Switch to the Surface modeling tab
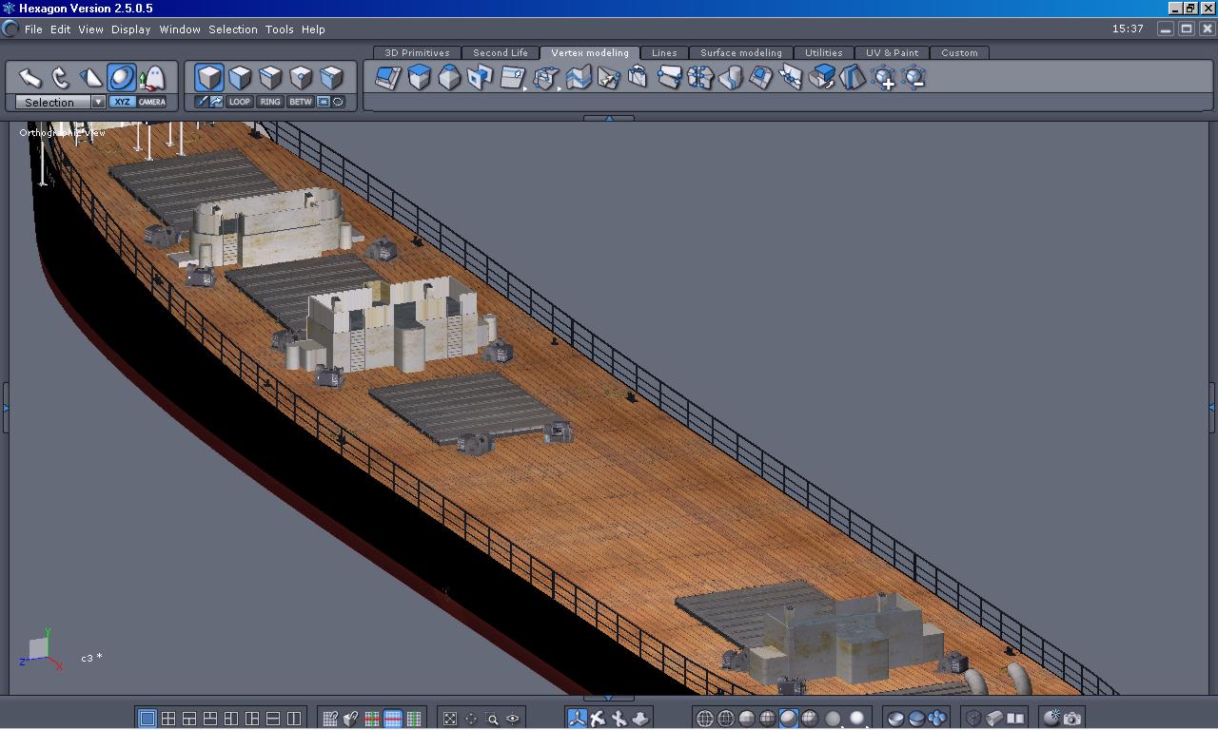The image size is (1218, 730). (x=740, y=53)
